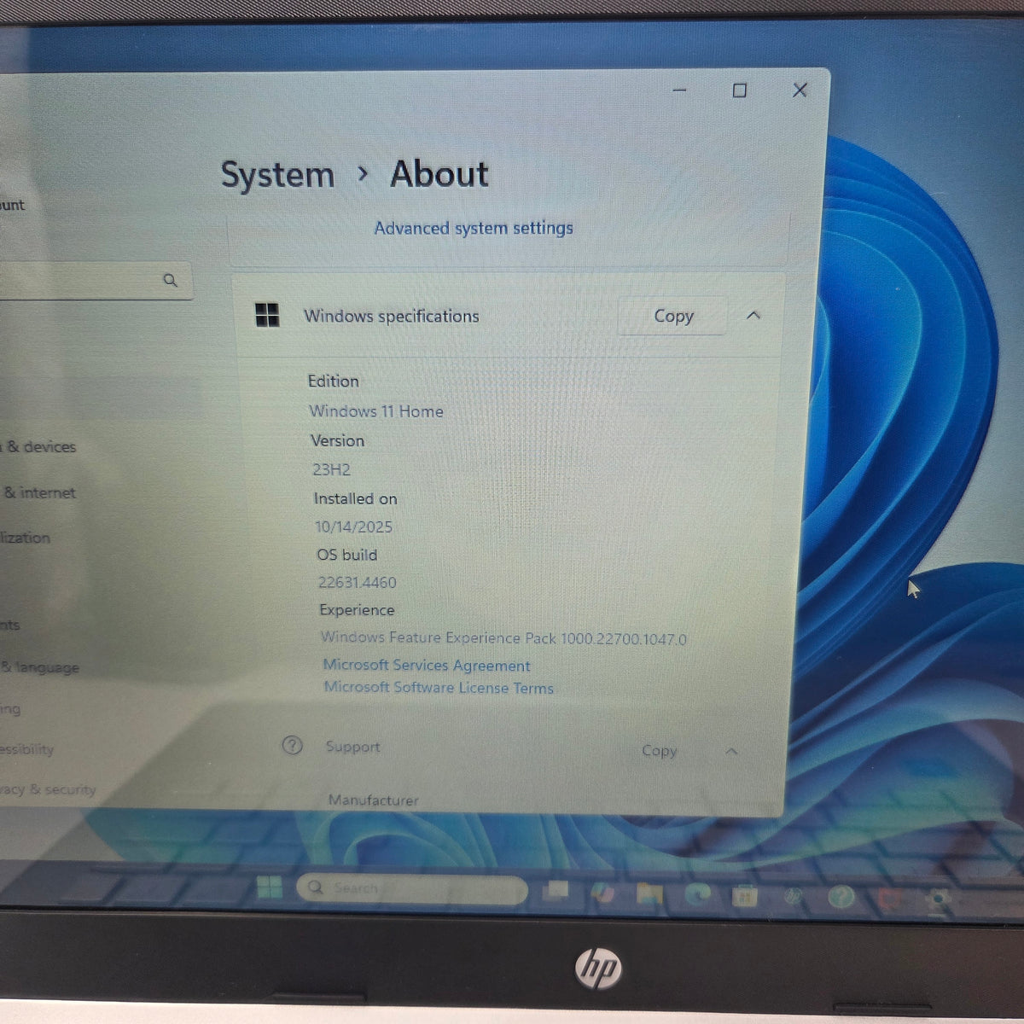Select the Windows Feature Experience Pack value
The image size is (1024, 1024).
pyautogui.click(x=503, y=637)
